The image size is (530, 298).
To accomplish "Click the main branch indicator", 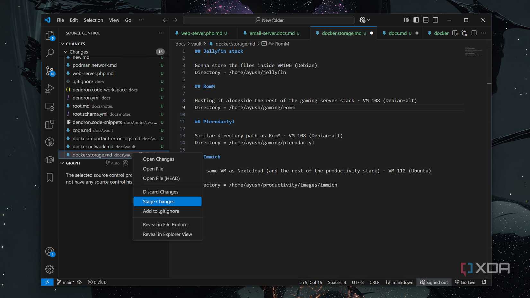I will click(66, 282).
